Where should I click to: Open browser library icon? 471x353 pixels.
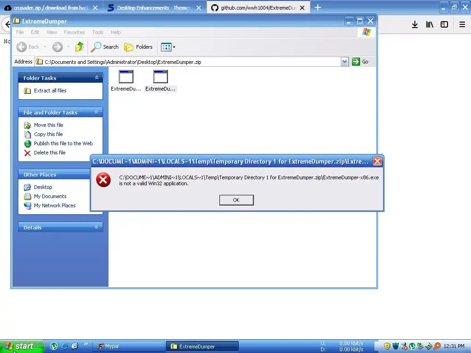pos(430,24)
